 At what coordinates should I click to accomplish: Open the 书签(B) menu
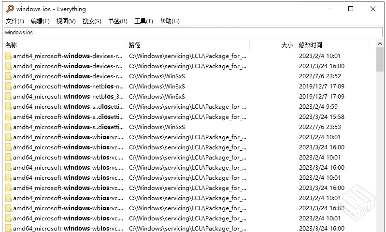(x=118, y=21)
